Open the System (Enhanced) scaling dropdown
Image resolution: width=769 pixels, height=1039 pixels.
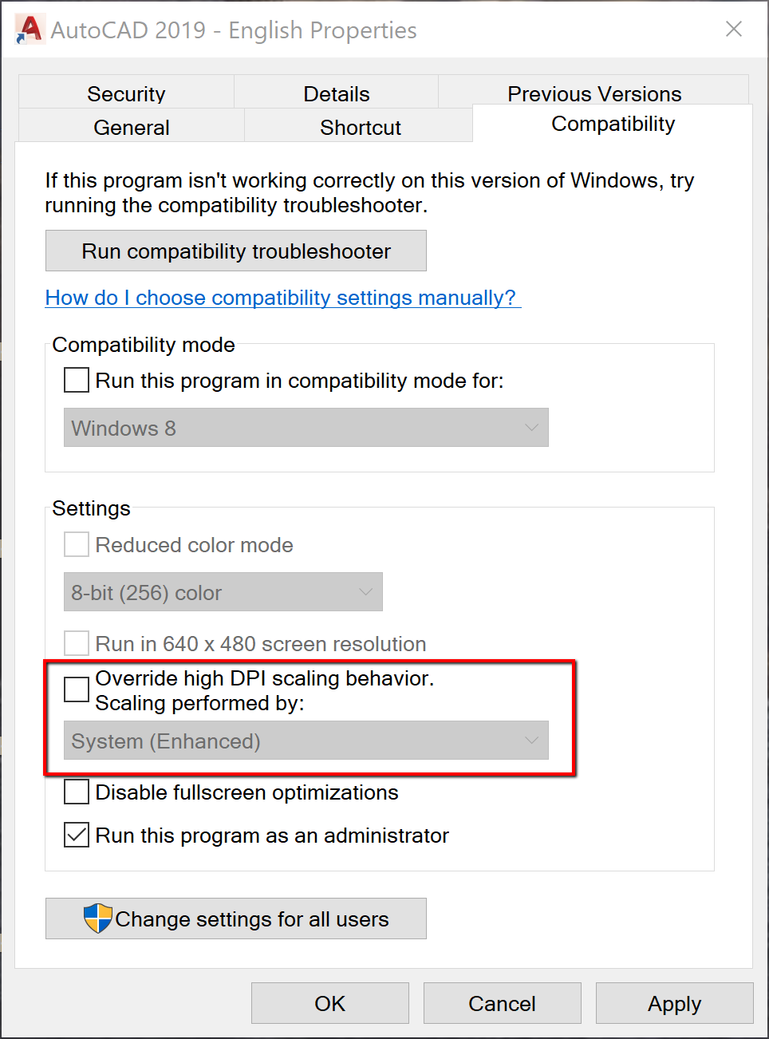[306, 741]
